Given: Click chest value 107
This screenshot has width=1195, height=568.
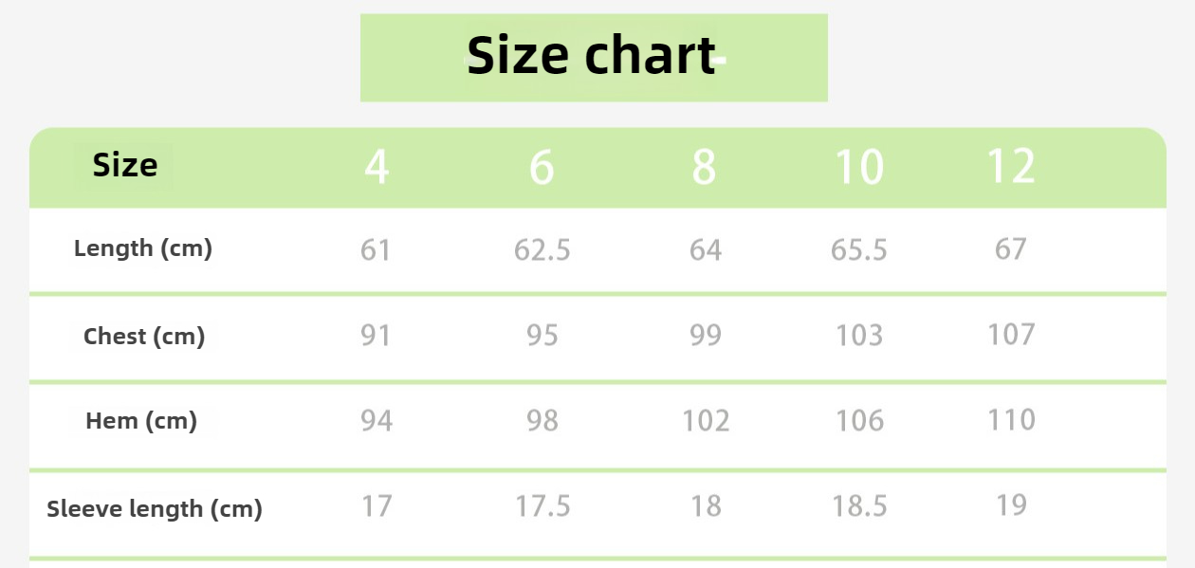Looking at the screenshot, I should 1011,335.
